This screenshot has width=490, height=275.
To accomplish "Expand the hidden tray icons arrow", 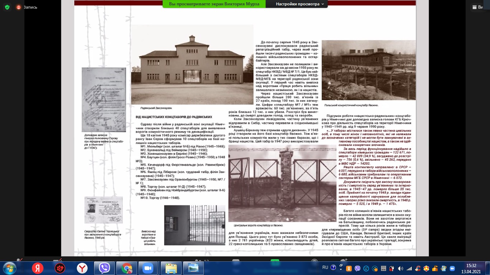I will coord(341,268).
